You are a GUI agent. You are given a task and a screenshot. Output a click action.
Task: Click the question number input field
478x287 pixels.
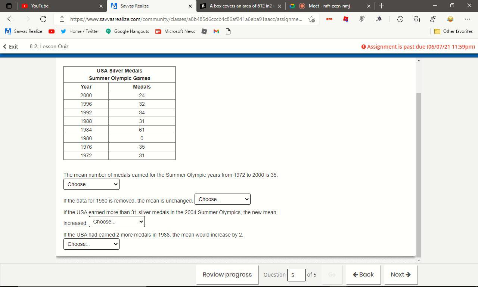point(296,275)
